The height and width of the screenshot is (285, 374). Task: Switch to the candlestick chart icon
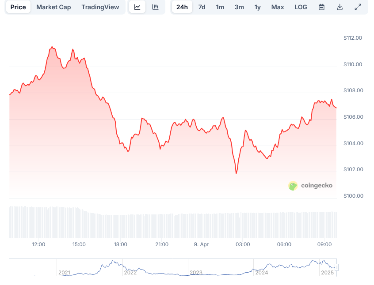[156, 7]
